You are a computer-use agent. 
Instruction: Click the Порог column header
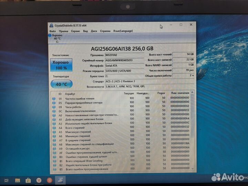pos(161,93)
